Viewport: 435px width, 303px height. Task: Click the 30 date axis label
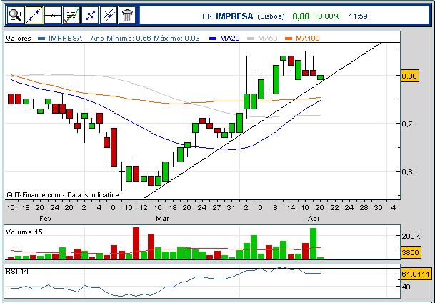pyautogui.click(x=378, y=207)
